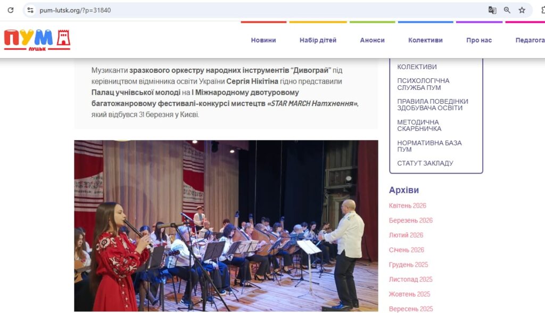The image size is (545, 313).
Task: Open the Лютий 2026 archive link
Action: click(x=406, y=235)
